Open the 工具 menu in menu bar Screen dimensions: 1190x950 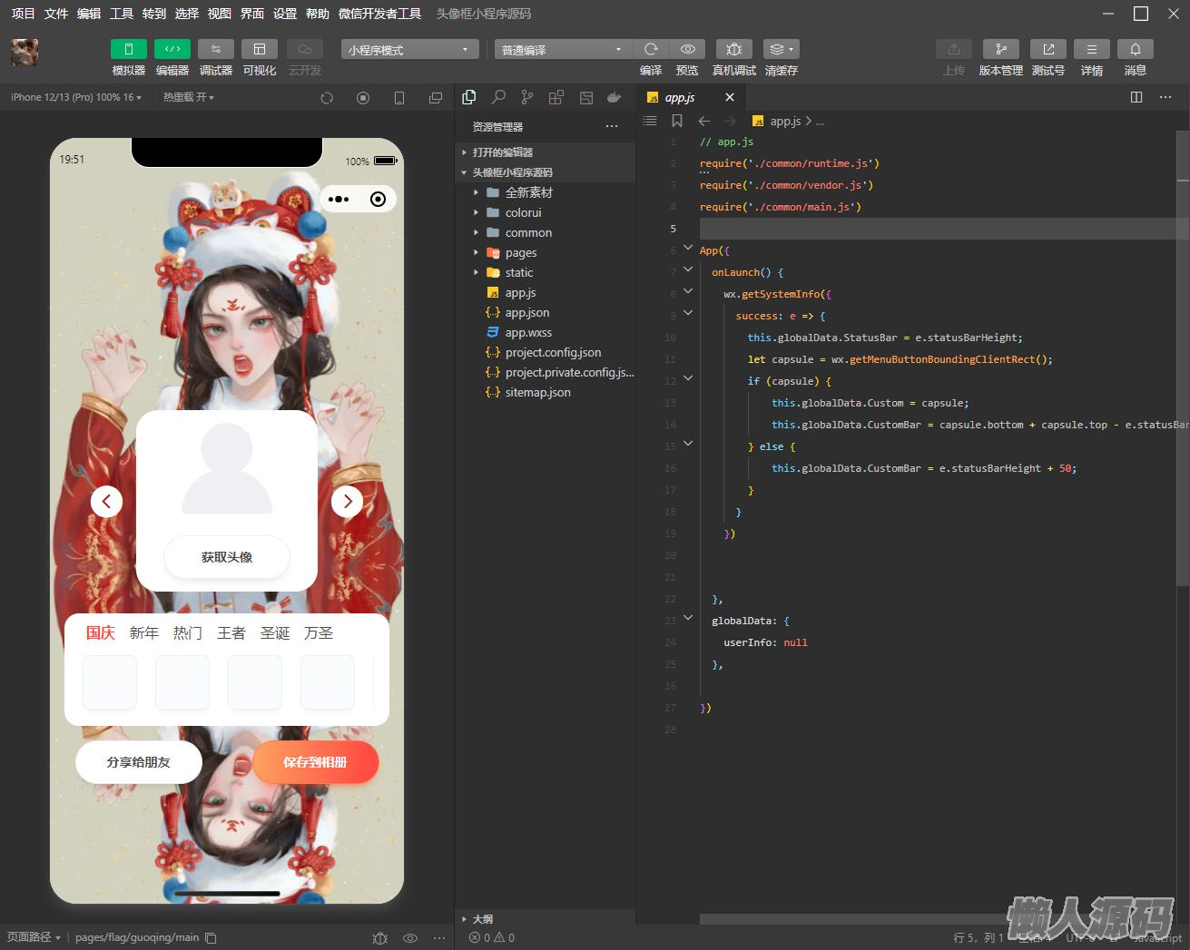coord(122,14)
